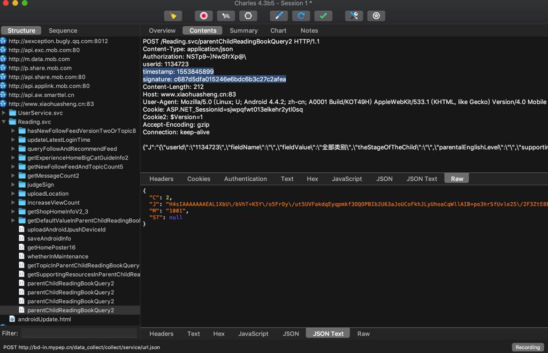548x353 pixels.
Task: Click the Recording status button
Action: pyautogui.click(x=527, y=347)
